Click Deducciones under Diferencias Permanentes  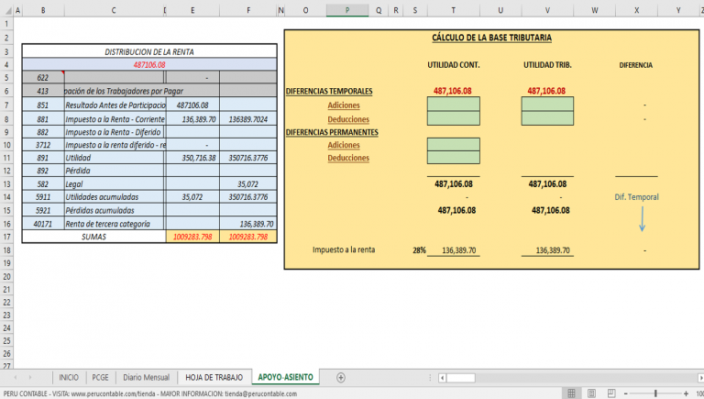tap(348, 158)
